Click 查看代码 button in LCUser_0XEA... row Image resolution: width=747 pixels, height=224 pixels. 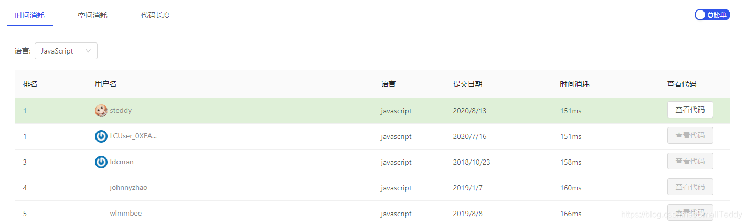(690, 135)
